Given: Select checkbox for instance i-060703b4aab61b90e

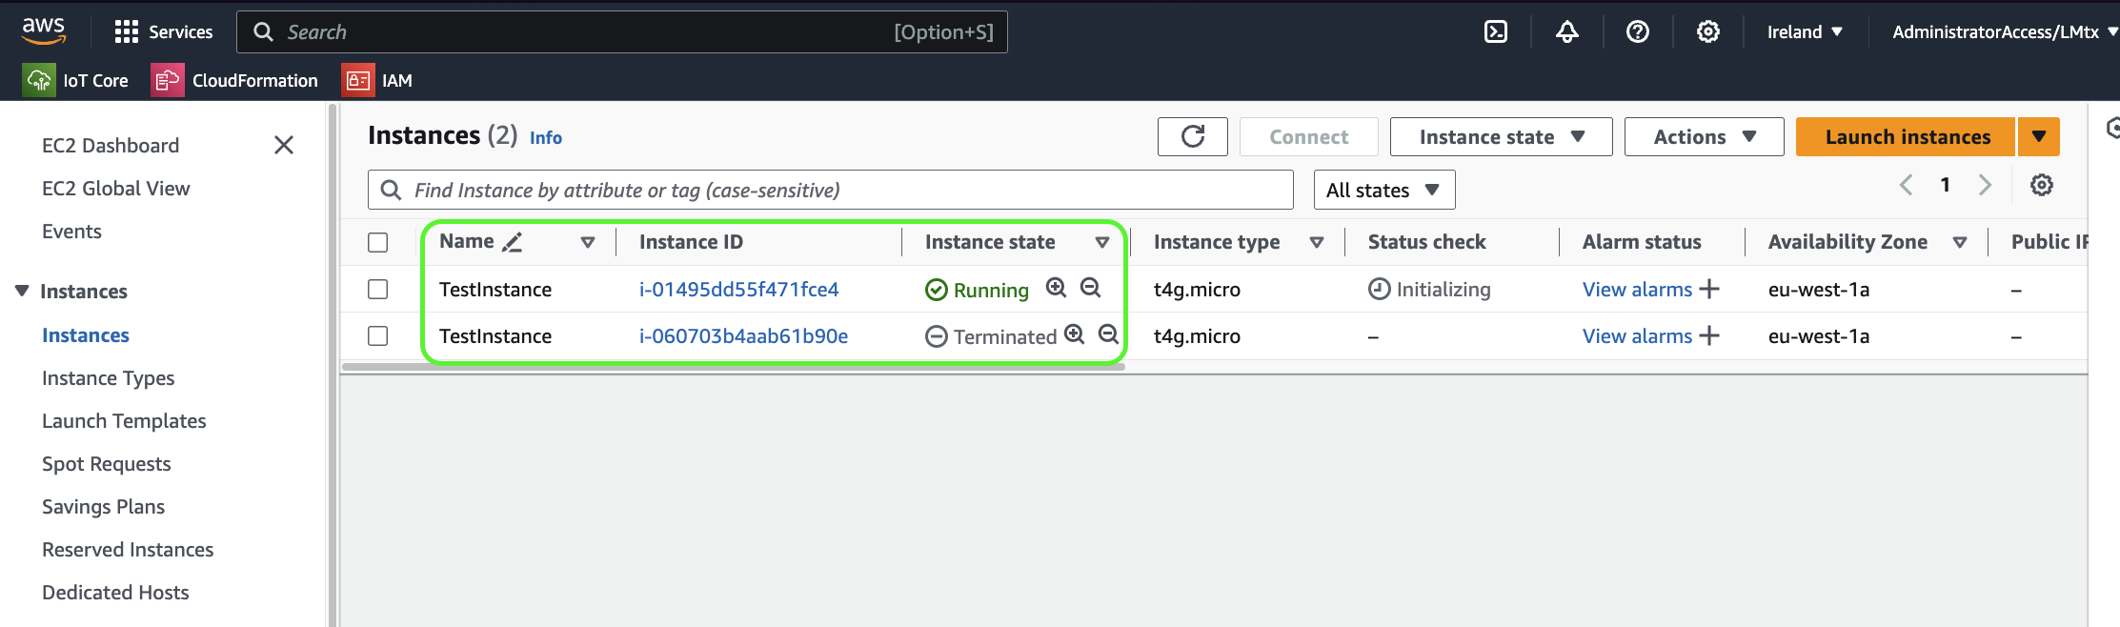Looking at the screenshot, I should tap(378, 335).
